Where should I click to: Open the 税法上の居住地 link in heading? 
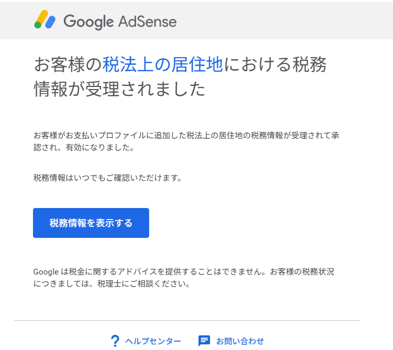click(x=163, y=64)
